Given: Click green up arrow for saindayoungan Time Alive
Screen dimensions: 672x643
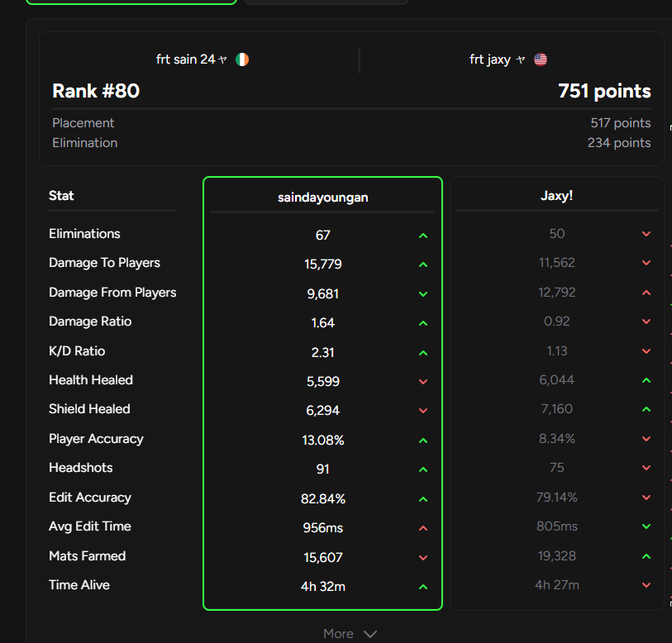Looking at the screenshot, I should [423, 588].
